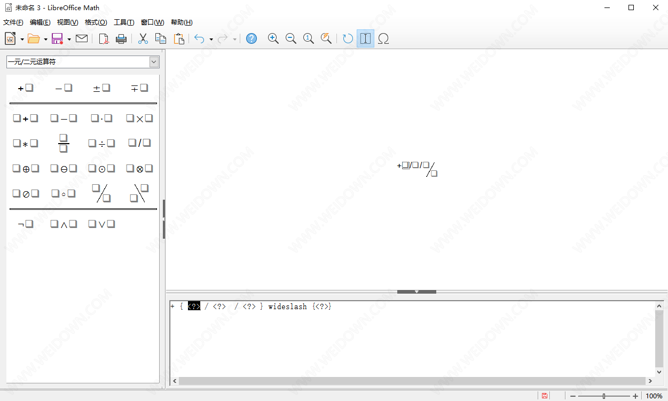Click the envelope email document icon
This screenshot has width=668, height=401.
click(x=82, y=38)
